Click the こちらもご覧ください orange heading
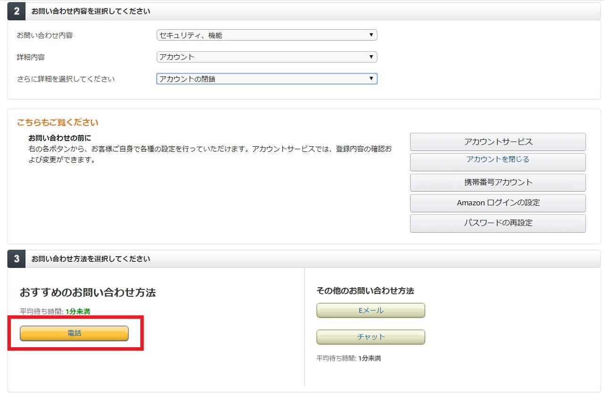 tap(58, 123)
